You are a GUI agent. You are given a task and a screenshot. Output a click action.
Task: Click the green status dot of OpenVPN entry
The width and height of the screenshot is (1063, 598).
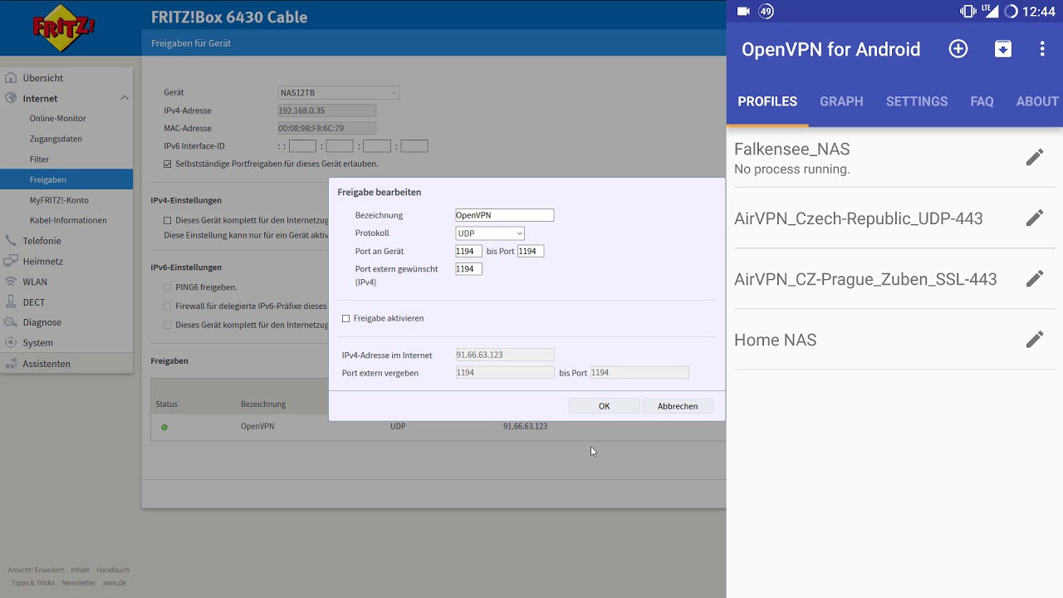point(164,427)
